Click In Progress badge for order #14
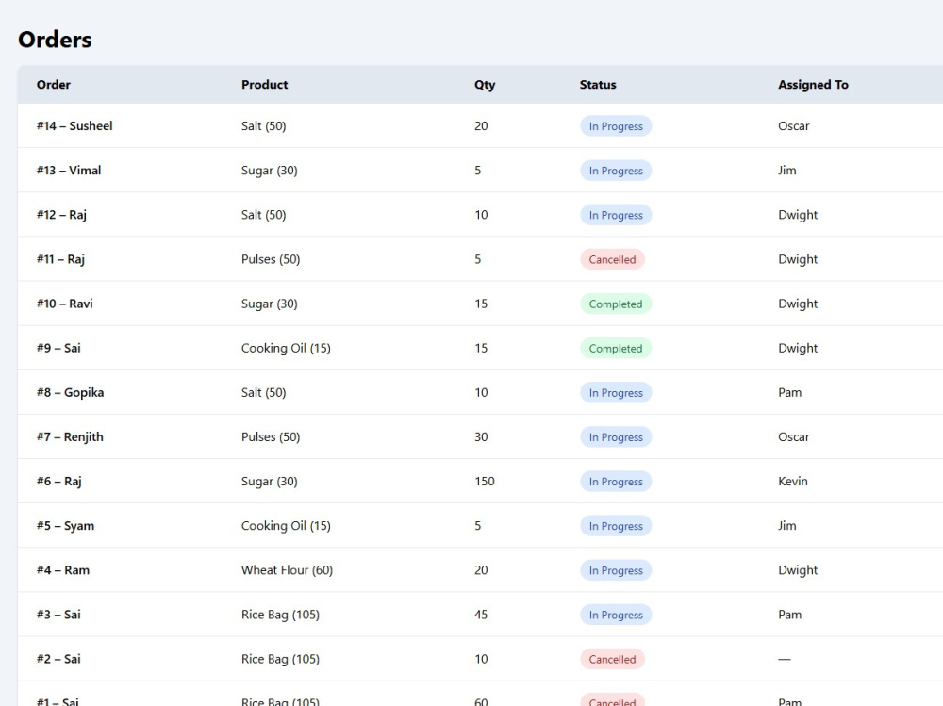 pyautogui.click(x=616, y=126)
